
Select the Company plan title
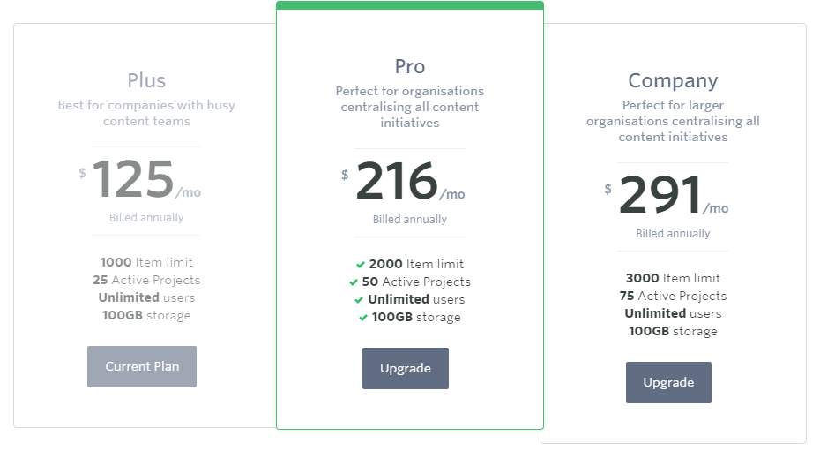[x=673, y=81]
